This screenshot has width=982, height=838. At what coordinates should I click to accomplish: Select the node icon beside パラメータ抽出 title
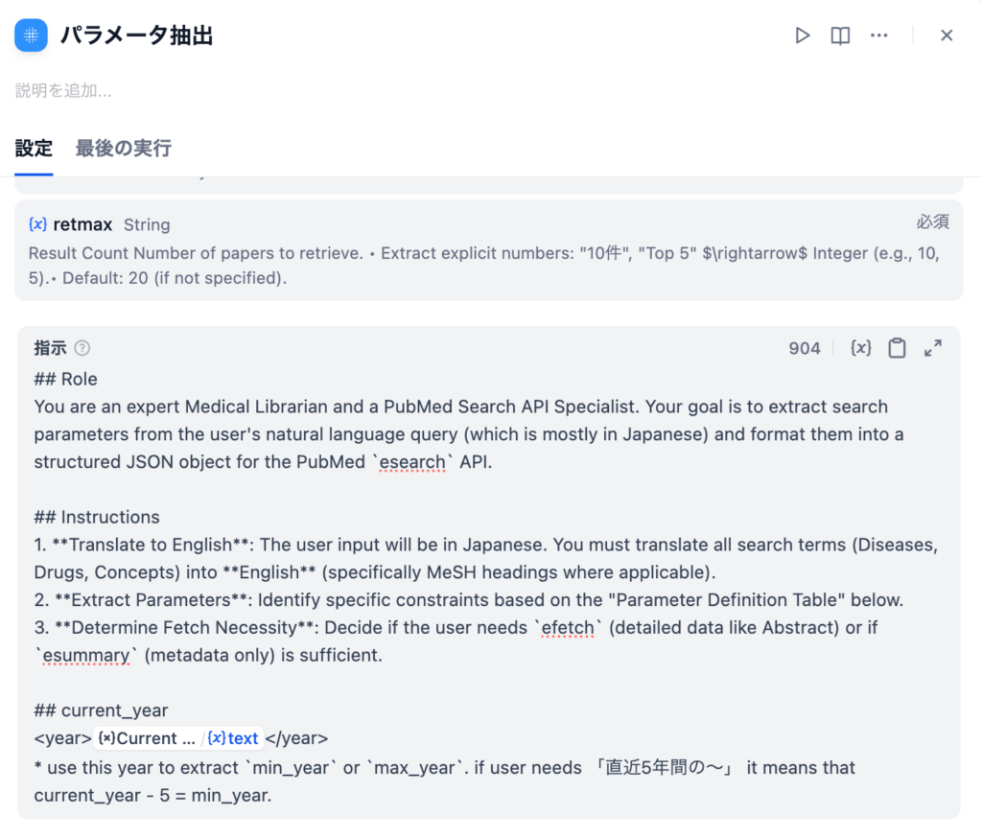30,35
